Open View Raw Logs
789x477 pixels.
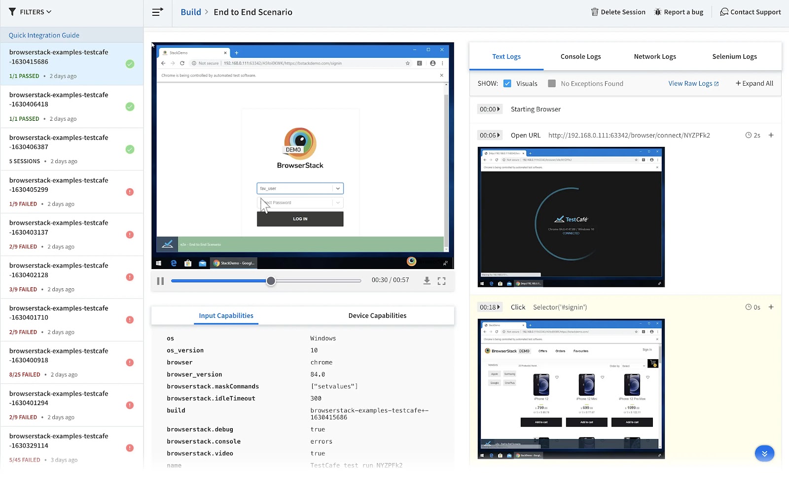pyautogui.click(x=693, y=83)
